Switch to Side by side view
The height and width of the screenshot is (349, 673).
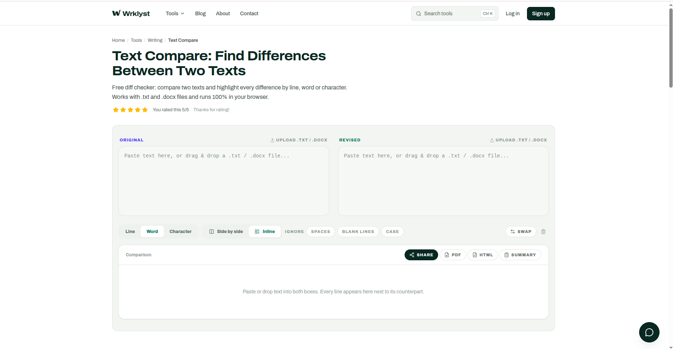tap(226, 232)
